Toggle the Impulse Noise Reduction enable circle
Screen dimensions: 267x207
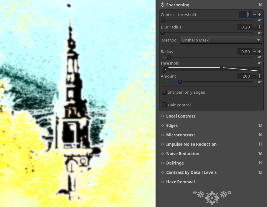coord(163,144)
